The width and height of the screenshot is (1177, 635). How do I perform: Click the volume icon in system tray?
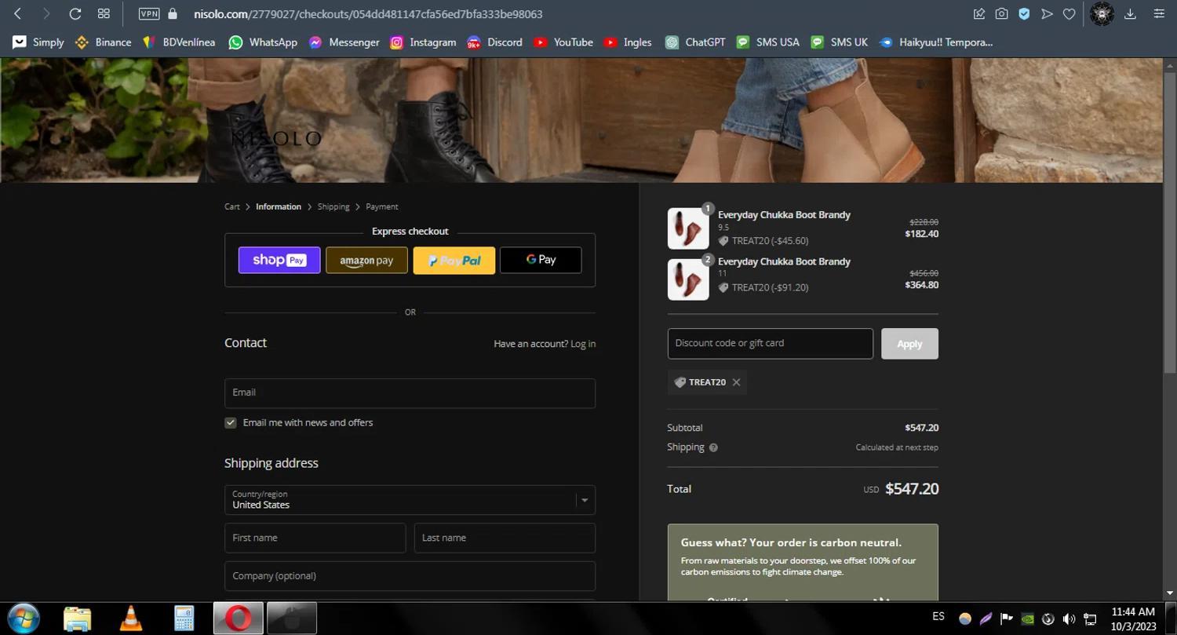1069,619
